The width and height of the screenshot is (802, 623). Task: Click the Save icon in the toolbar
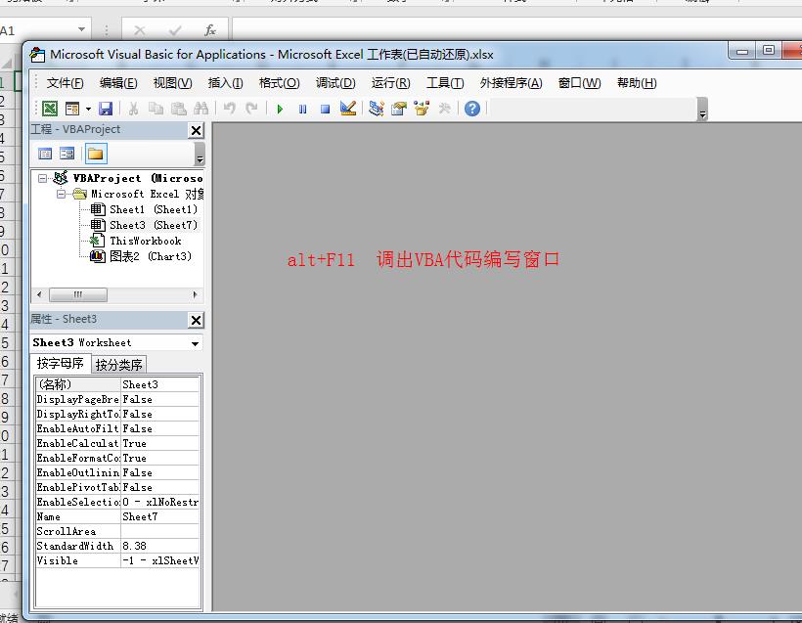coord(108,109)
